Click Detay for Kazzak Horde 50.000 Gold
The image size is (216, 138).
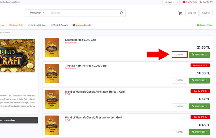click(x=180, y=55)
